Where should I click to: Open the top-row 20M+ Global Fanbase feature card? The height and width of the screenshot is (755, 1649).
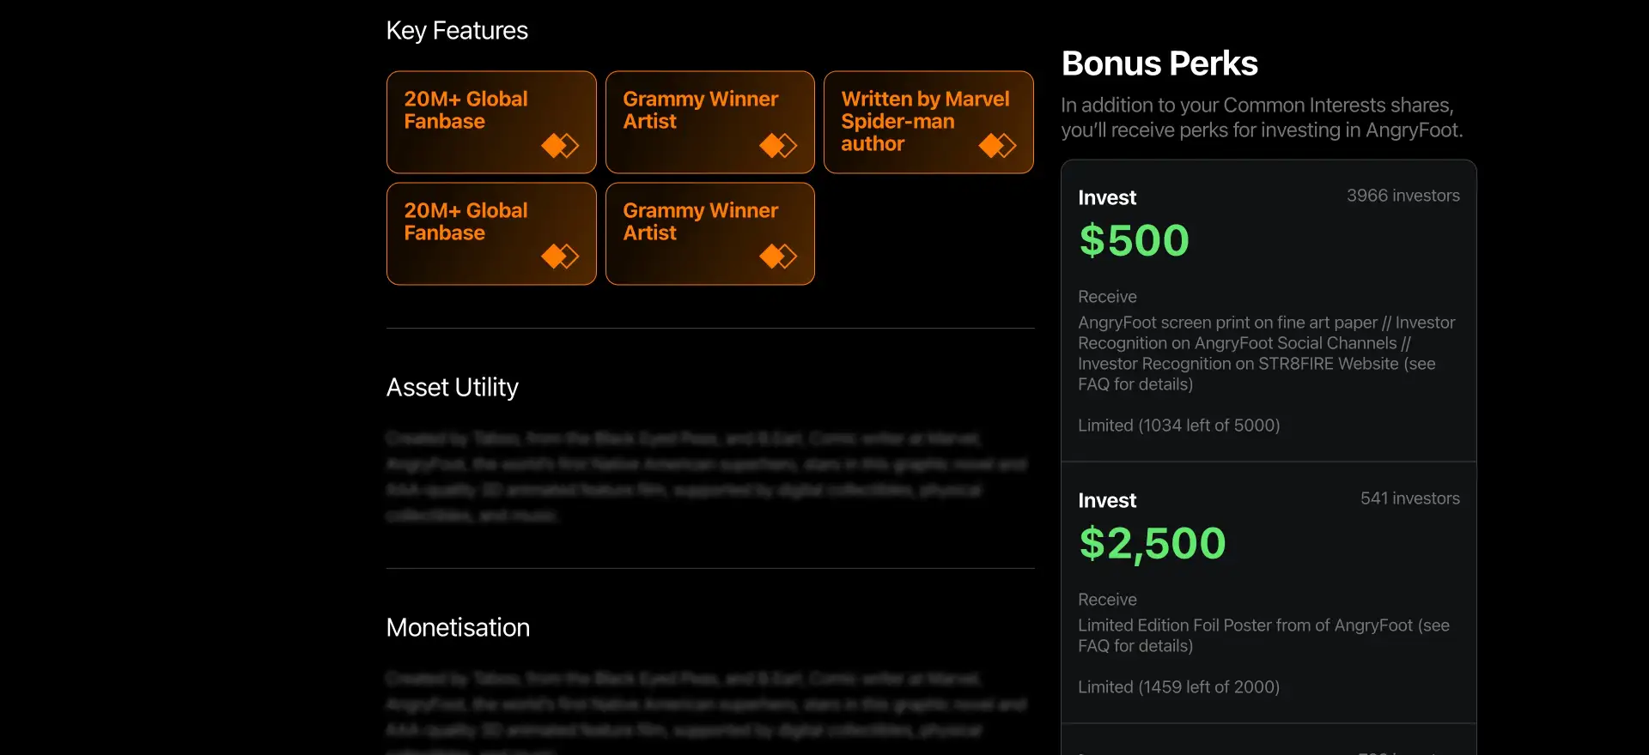(x=491, y=122)
